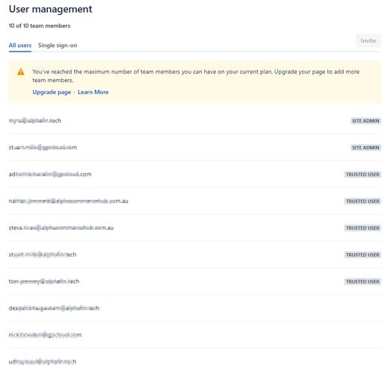This screenshot has height=368, width=388.
Task: Follow the Upgrade page link
Action: [x=52, y=92]
